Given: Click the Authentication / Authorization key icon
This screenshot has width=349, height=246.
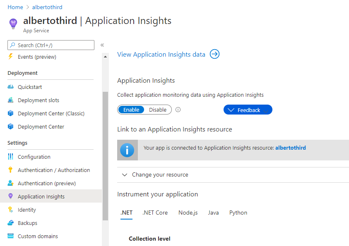Looking at the screenshot, I should coord(11,170).
